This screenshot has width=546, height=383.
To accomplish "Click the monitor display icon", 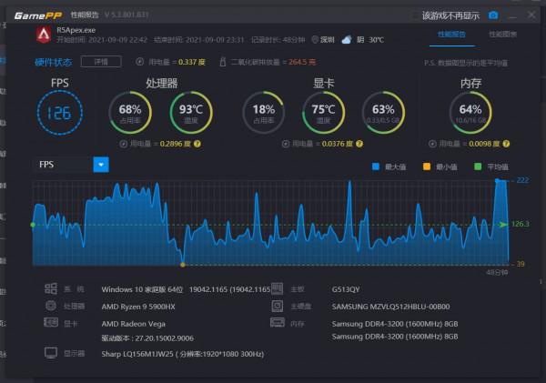I will pyautogui.click(x=51, y=353).
